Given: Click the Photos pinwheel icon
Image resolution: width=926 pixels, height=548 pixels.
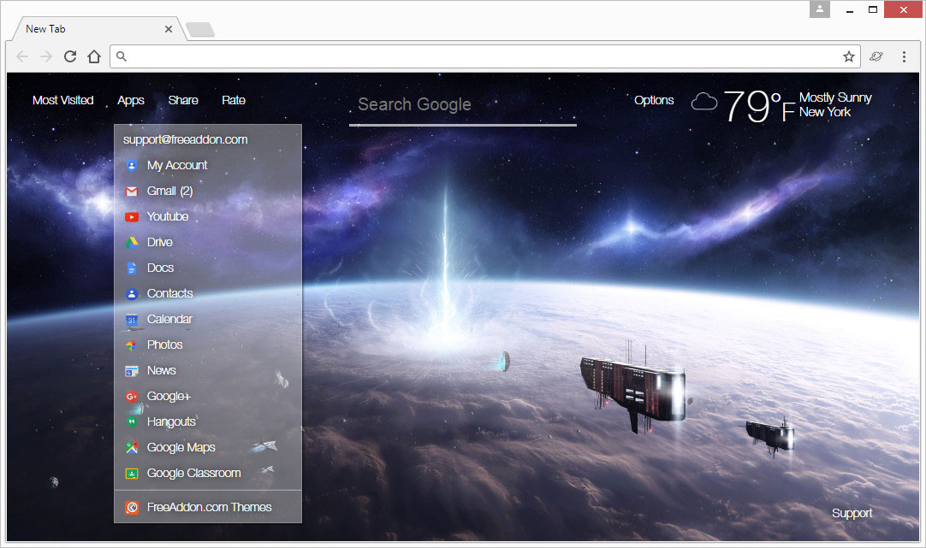Looking at the screenshot, I should pos(132,345).
